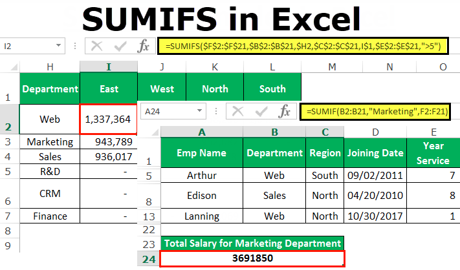Screen dimensions: 460x270
Task: Open Insert Function fx beside SUMIFS formula
Action: [x=143, y=47]
